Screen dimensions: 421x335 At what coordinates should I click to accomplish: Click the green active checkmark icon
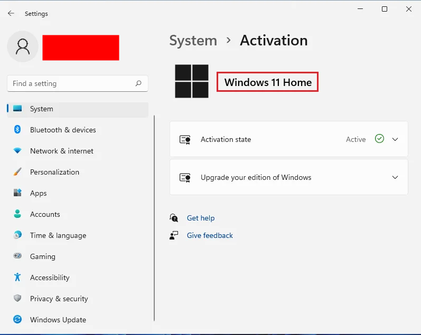point(379,139)
